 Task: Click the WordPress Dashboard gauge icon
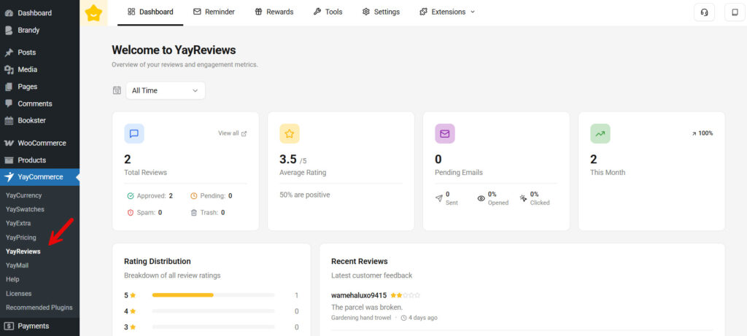click(x=9, y=13)
